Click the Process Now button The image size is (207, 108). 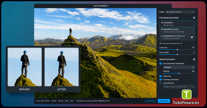pos(164,101)
